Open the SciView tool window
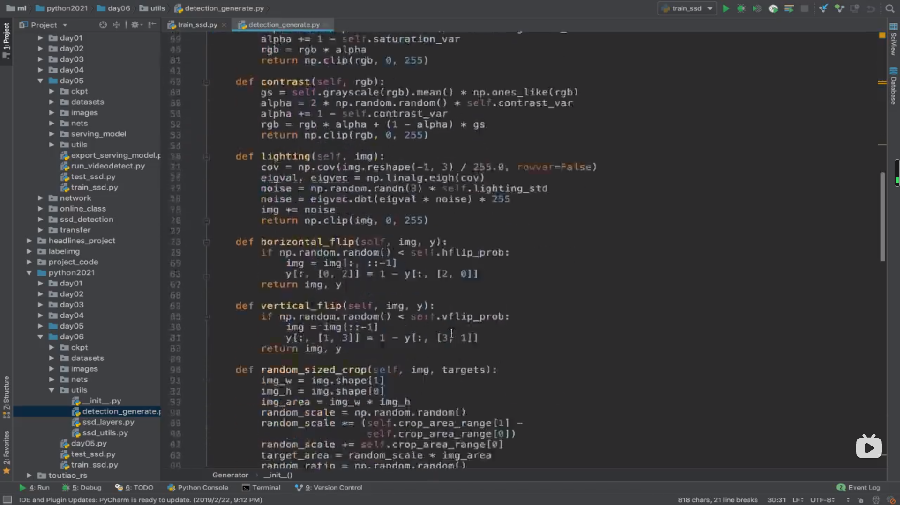The height and width of the screenshot is (505, 900). pos(893,39)
